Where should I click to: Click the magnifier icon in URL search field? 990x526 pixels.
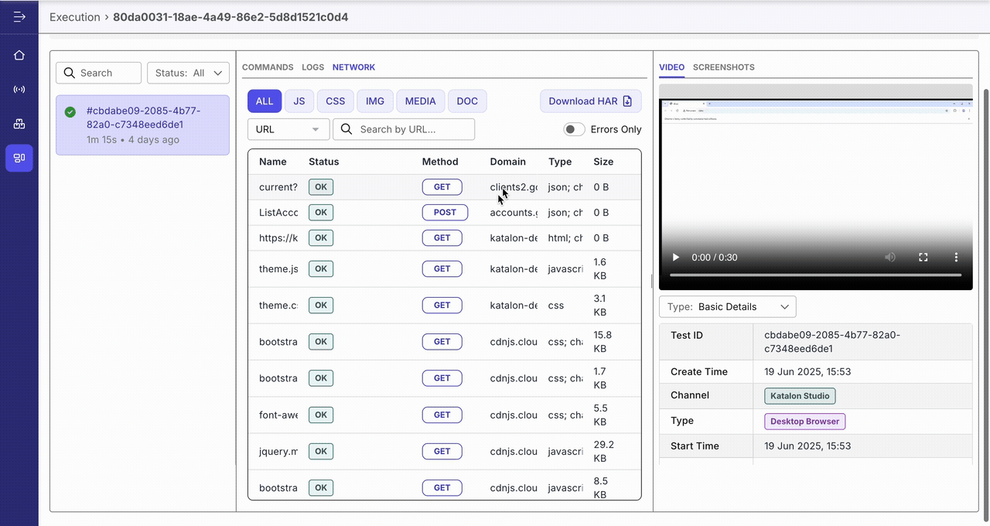click(x=346, y=129)
